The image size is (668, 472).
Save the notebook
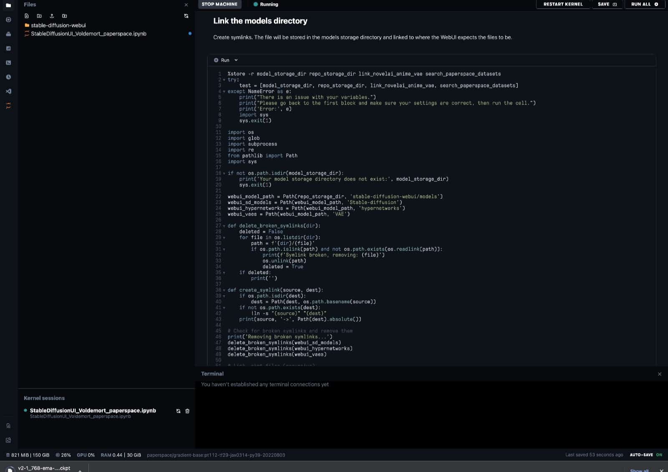[607, 4]
